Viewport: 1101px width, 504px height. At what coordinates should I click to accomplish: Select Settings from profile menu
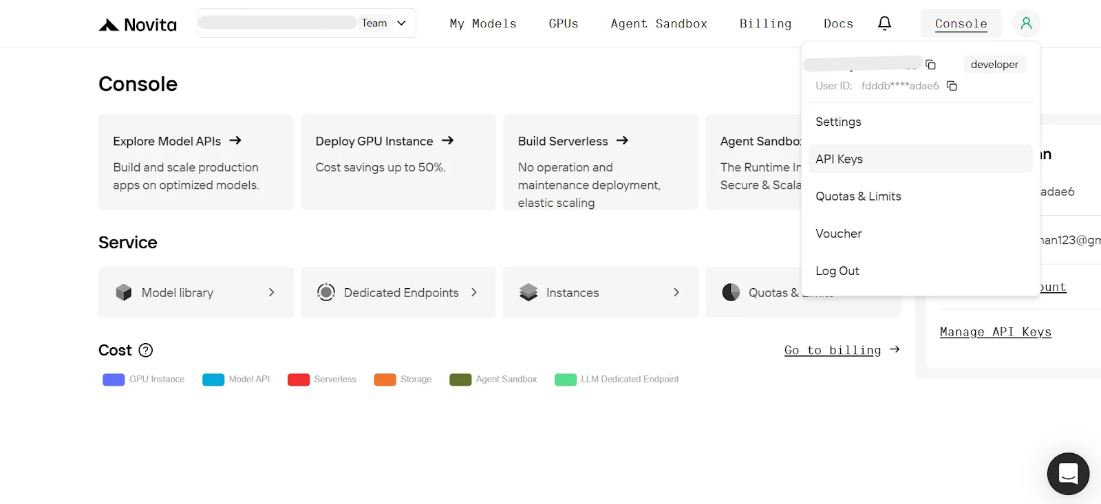[921, 122]
